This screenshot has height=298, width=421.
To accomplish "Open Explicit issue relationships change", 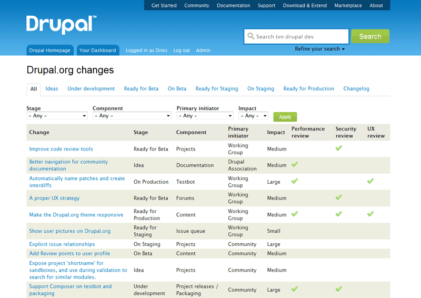I will (62, 244).
